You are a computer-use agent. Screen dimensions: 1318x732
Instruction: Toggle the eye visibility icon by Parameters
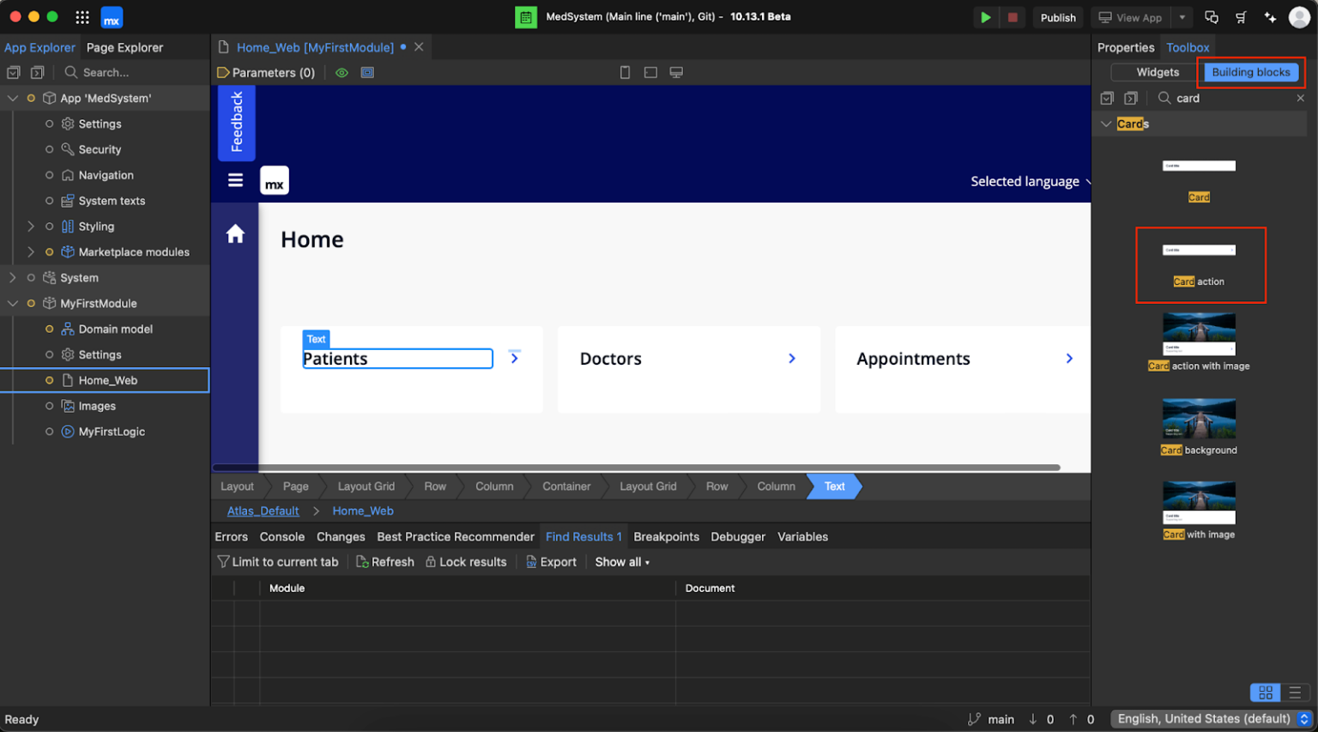coord(342,73)
